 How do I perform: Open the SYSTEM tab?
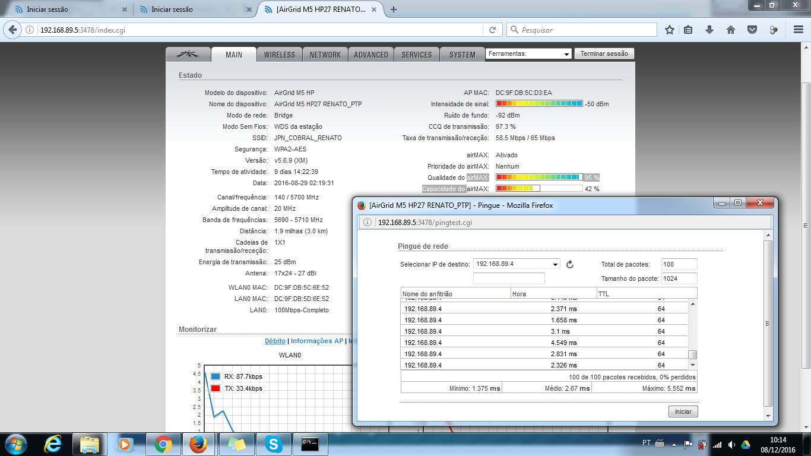point(462,55)
